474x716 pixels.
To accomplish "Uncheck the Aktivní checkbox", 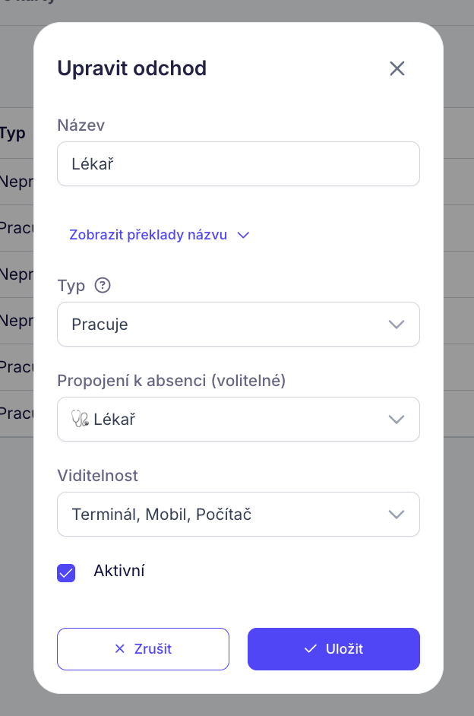I will pyautogui.click(x=66, y=573).
